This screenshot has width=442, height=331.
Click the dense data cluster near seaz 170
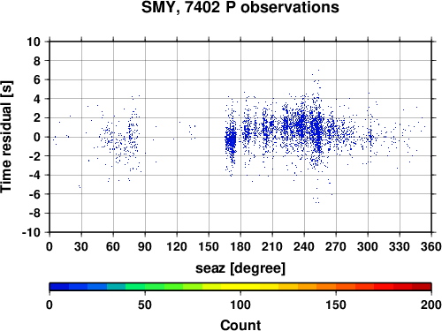click(231, 140)
